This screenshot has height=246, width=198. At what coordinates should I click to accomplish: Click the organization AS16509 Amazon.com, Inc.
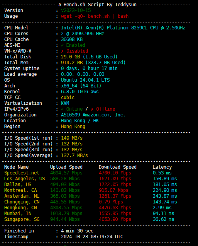click(x=93, y=115)
